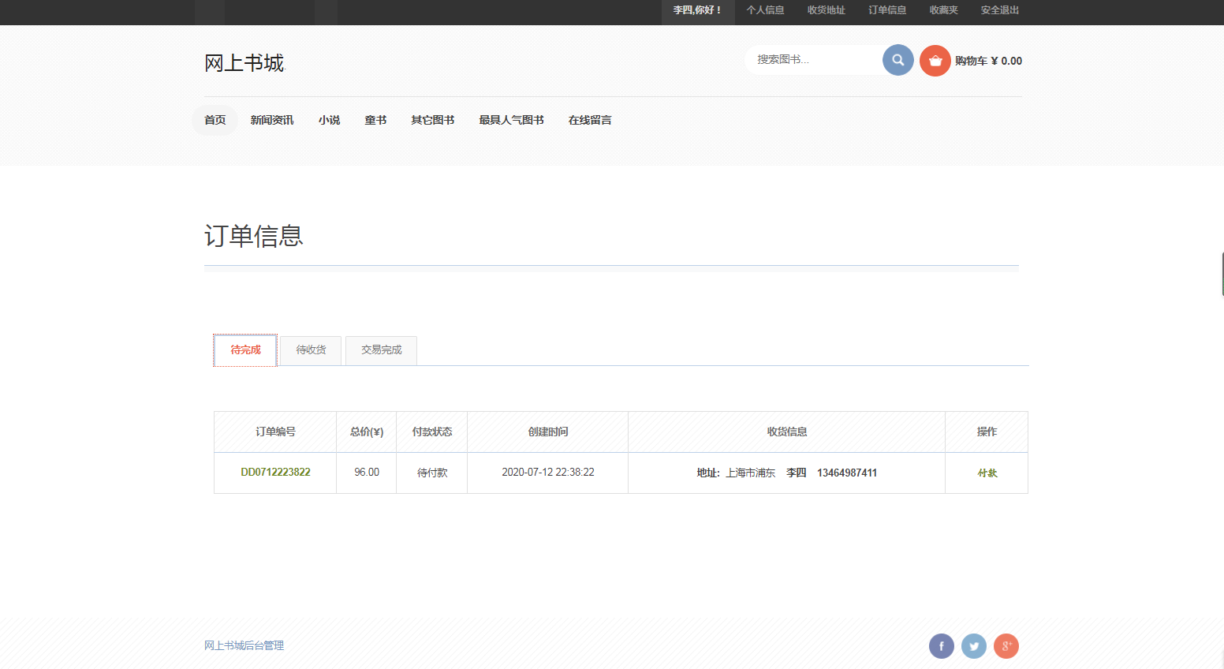Open 订单信息 in top bar
This screenshot has height=669, width=1224.
pos(887,10)
